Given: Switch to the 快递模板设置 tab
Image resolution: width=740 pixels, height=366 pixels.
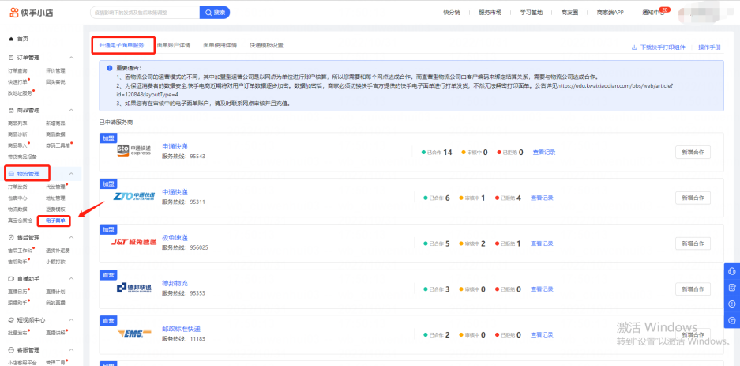Looking at the screenshot, I should pos(266,46).
